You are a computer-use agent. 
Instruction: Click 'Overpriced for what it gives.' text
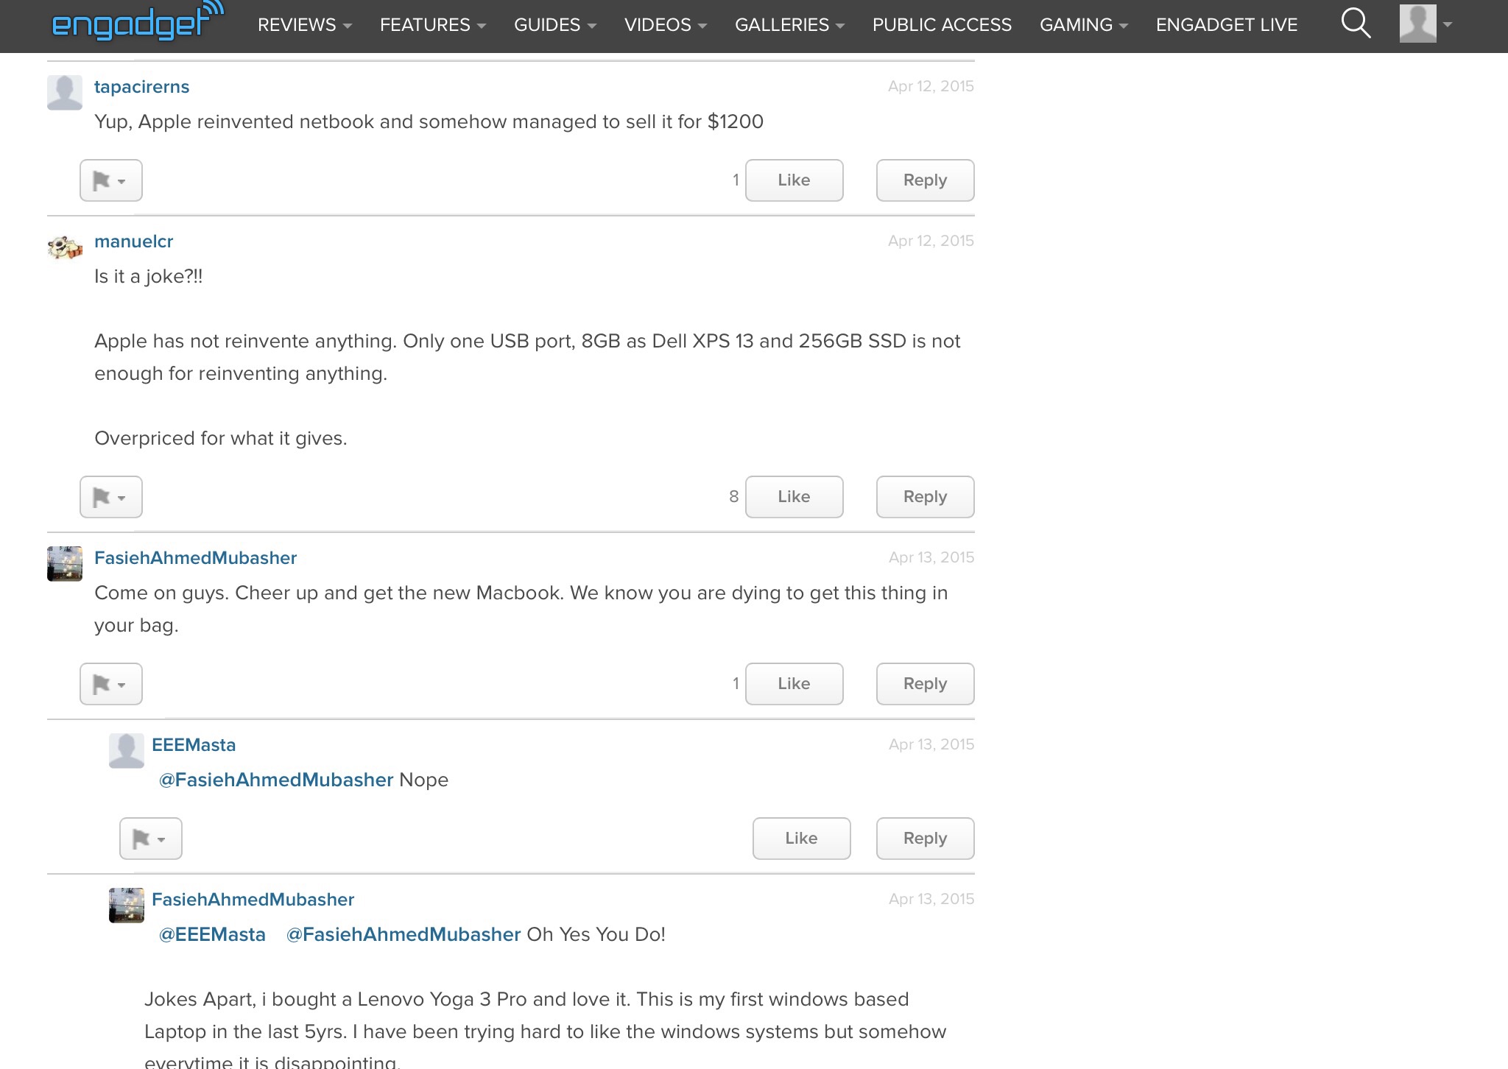tap(220, 438)
